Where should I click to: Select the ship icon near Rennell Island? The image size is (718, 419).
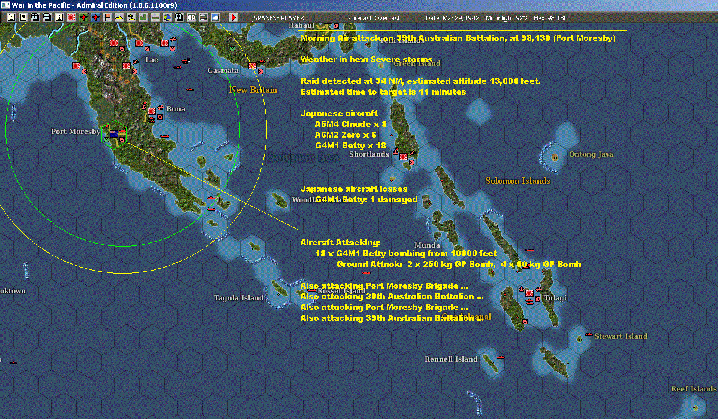tap(500, 356)
